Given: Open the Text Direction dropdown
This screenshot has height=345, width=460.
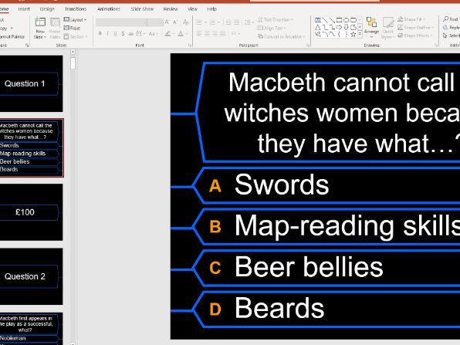Looking at the screenshot, I should pyautogui.click(x=276, y=19).
